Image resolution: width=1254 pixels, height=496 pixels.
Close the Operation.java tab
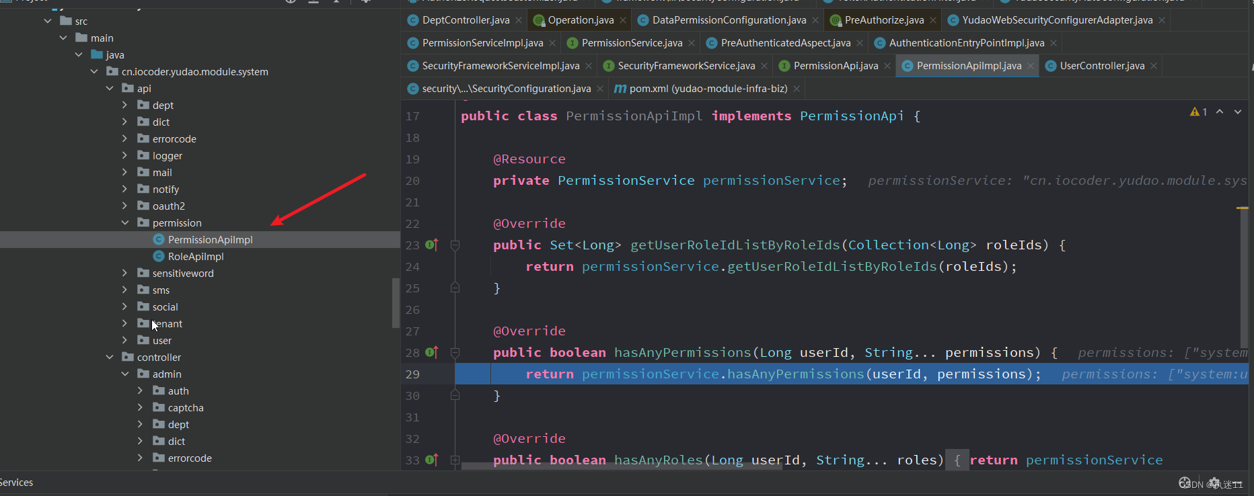tap(623, 20)
